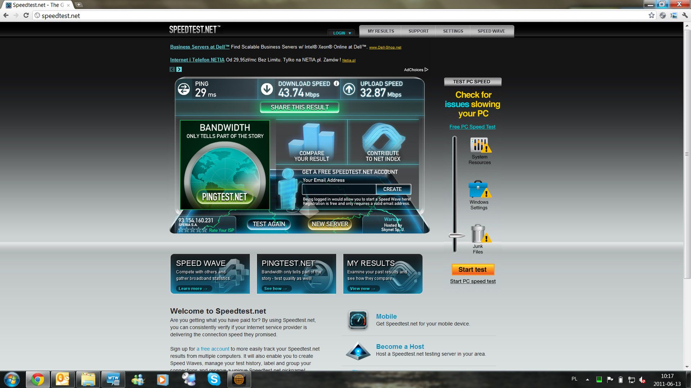Go back to previous page
This screenshot has height=388, width=691.
click(x=6, y=15)
